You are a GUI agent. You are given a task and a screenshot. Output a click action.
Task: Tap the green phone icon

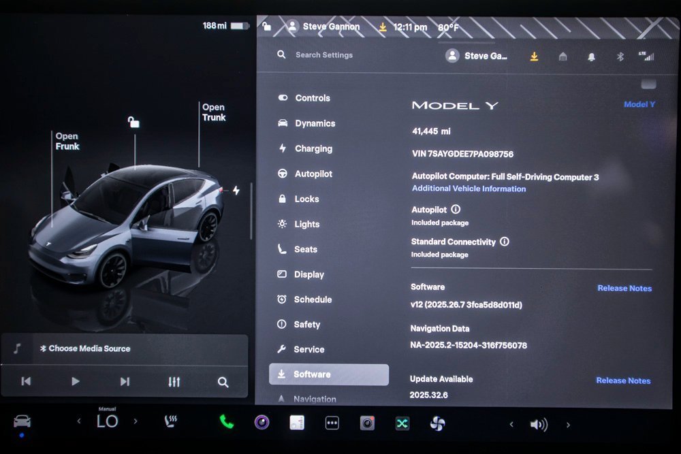(227, 422)
